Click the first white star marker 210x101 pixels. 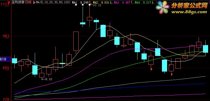coord(76,5)
